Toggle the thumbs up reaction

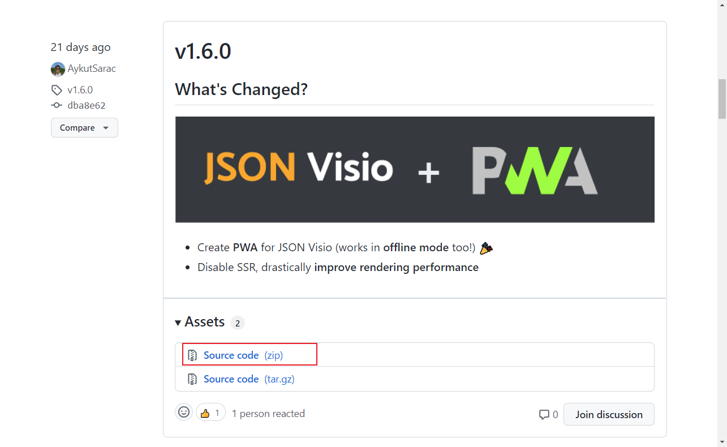[x=210, y=412]
